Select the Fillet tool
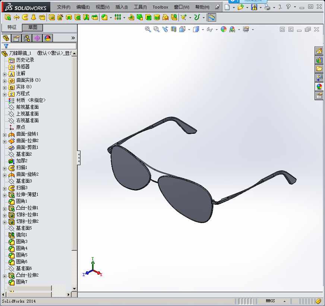Screen dimensions: 325x306 click(x=104, y=18)
